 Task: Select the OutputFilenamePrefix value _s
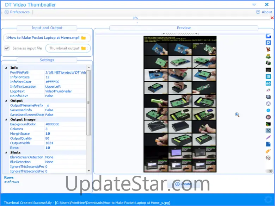[x=66, y=105]
